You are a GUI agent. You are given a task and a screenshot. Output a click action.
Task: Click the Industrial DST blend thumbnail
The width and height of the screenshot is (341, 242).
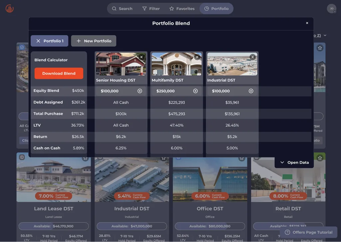coord(232,64)
